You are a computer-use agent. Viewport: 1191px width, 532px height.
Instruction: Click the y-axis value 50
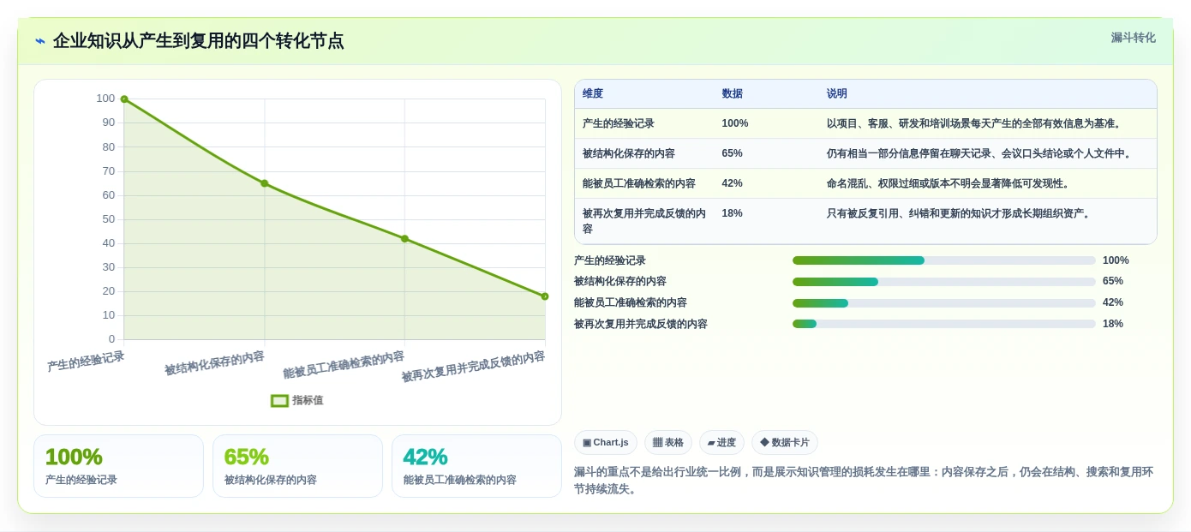[x=109, y=219]
